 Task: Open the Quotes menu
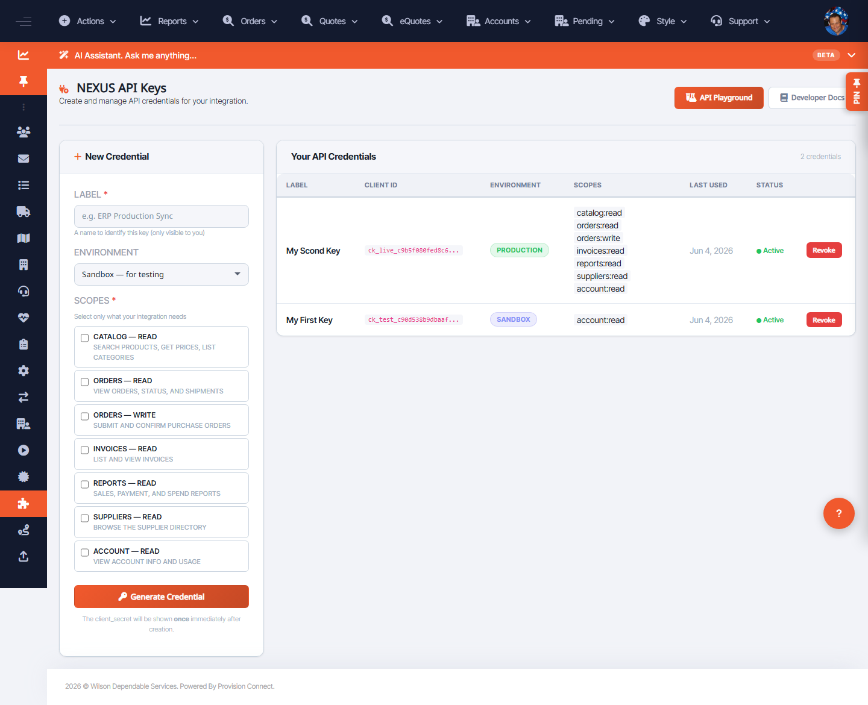329,21
